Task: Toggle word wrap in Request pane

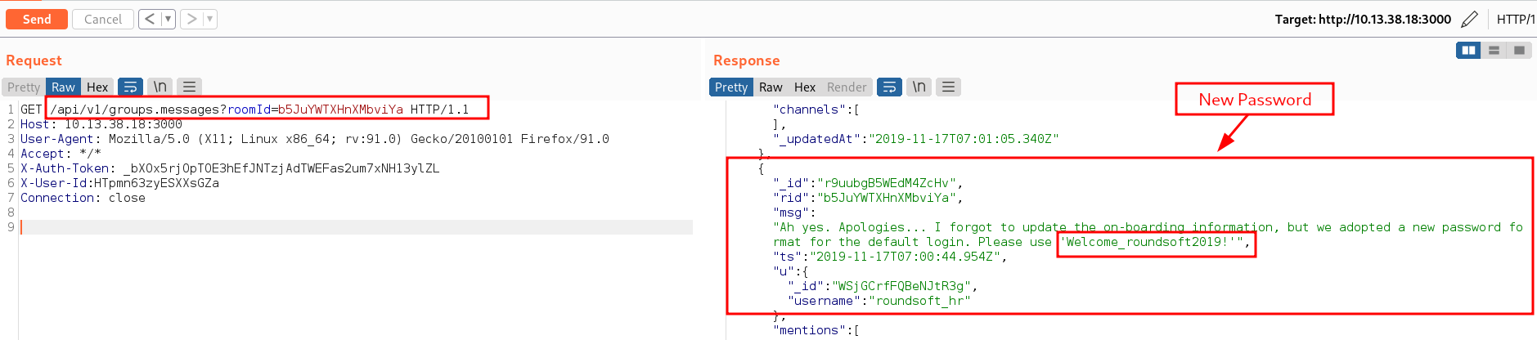Action: tap(131, 87)
